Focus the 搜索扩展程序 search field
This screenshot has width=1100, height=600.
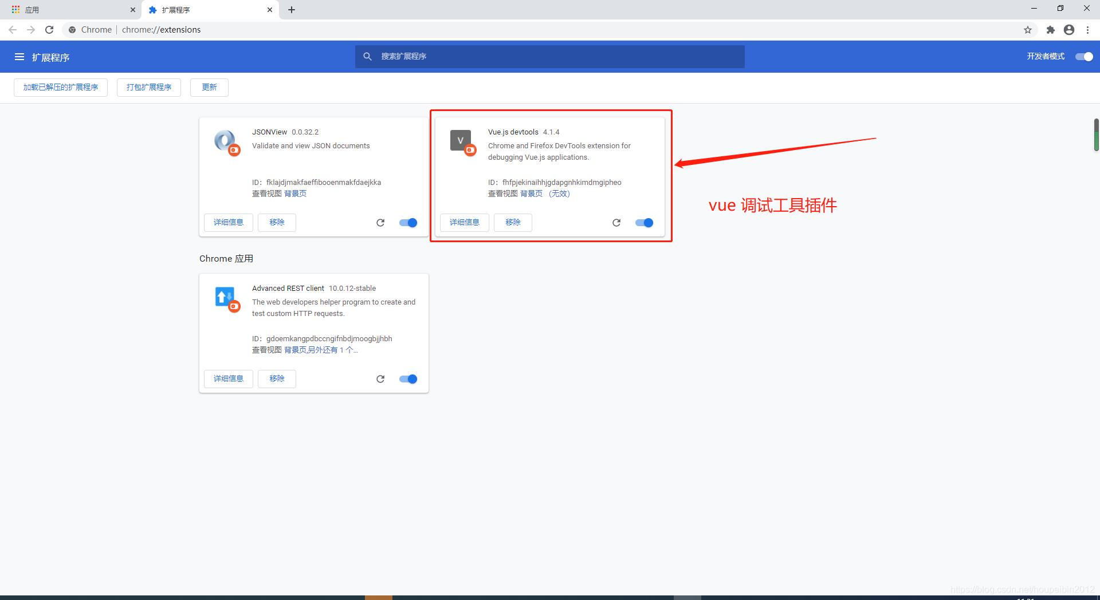point(550,57)
